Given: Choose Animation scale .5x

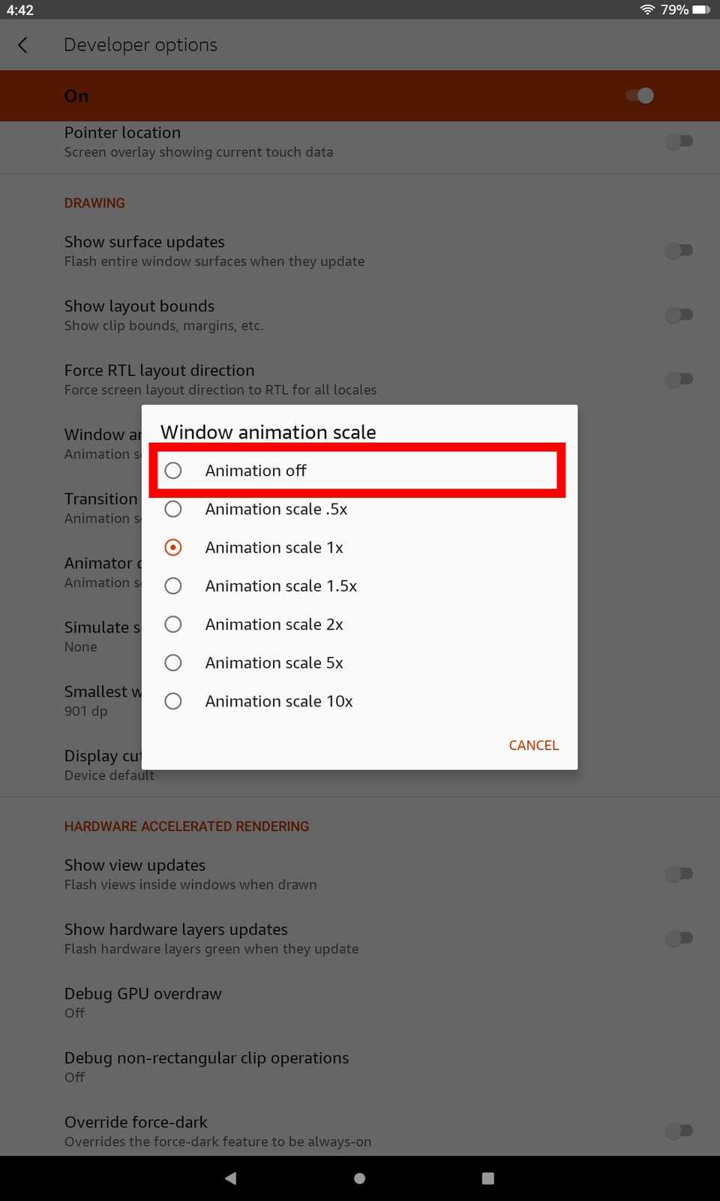Looking at the screenshot, I should point(173,509).
